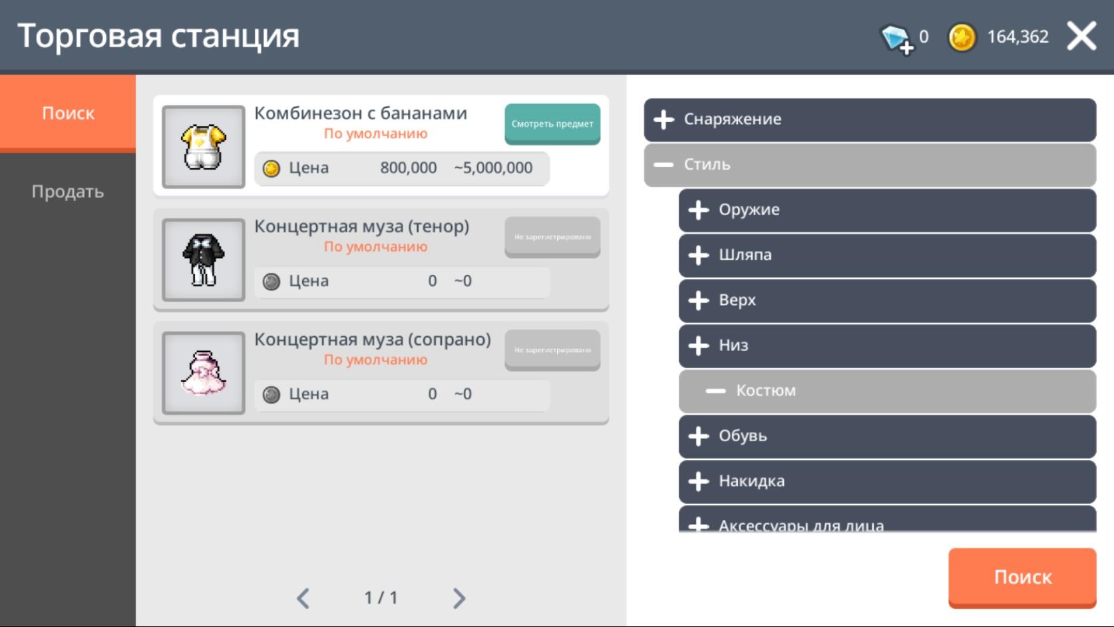
Task: Click По умолчанию under сопрано item
Action: [375, 360]
